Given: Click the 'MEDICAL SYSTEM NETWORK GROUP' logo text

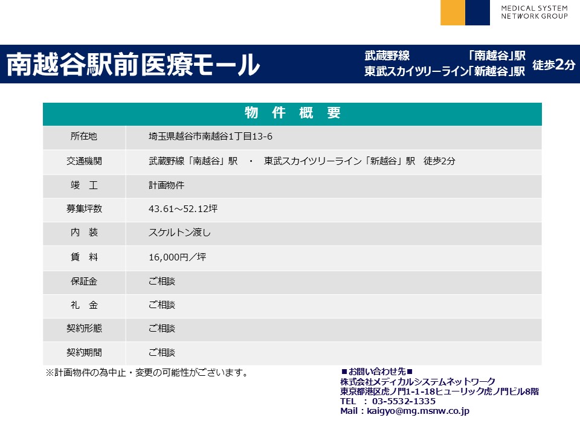Looking at the screenshot, I should (x=534, y=12).
